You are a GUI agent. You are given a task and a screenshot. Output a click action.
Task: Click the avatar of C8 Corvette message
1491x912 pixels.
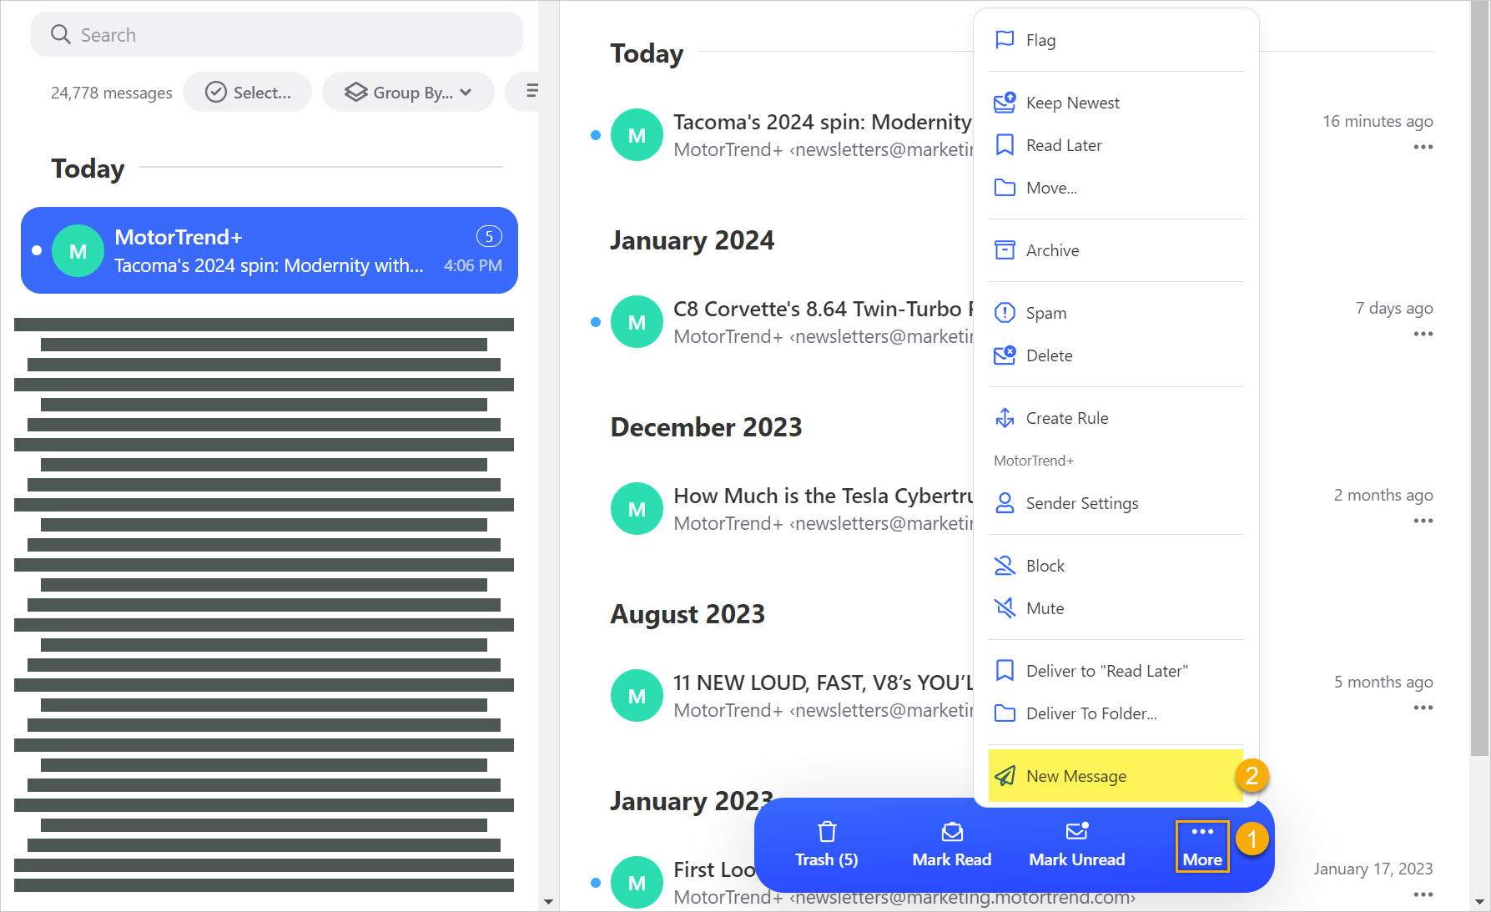click(x=637, y=322)
